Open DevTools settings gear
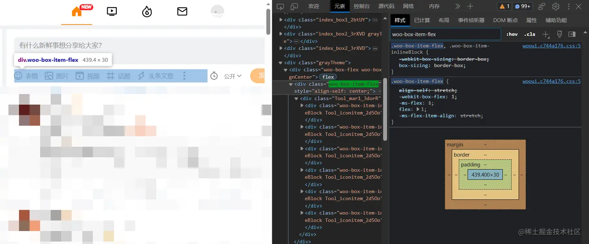 click(556, 6)
